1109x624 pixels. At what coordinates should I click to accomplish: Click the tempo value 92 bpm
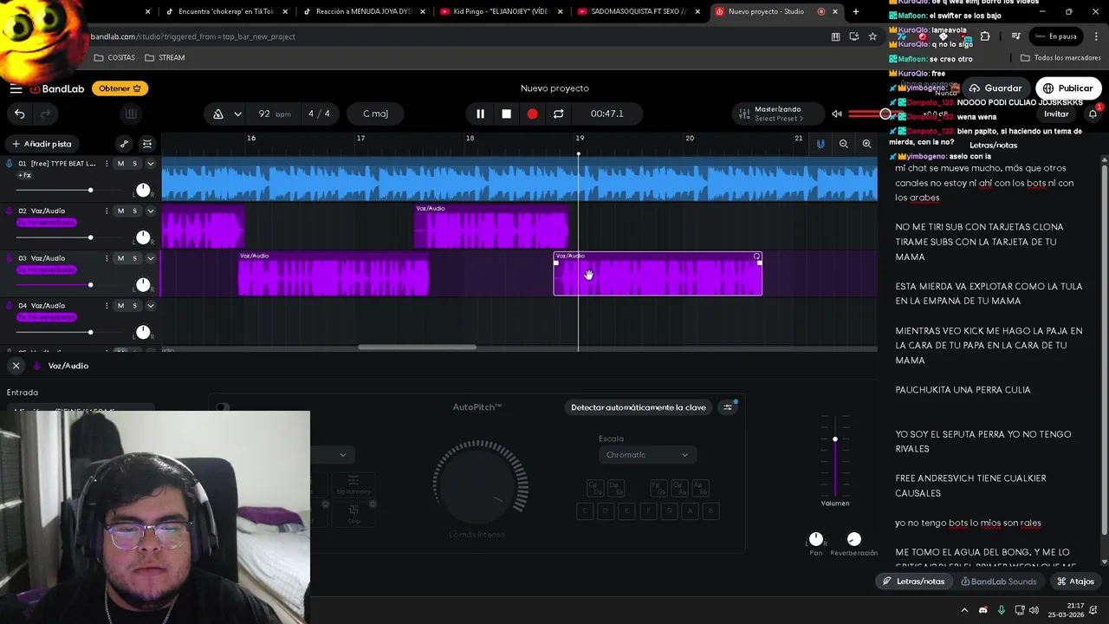coord(274,114)
